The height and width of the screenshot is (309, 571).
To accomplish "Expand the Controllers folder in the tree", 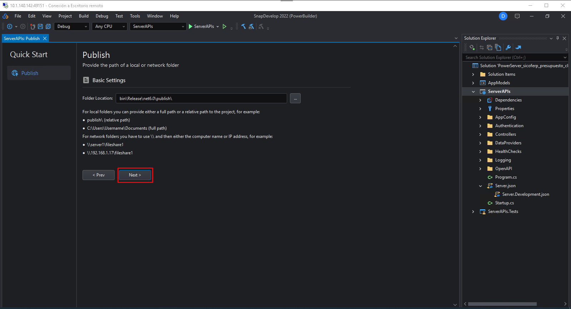I will (480, 135).
